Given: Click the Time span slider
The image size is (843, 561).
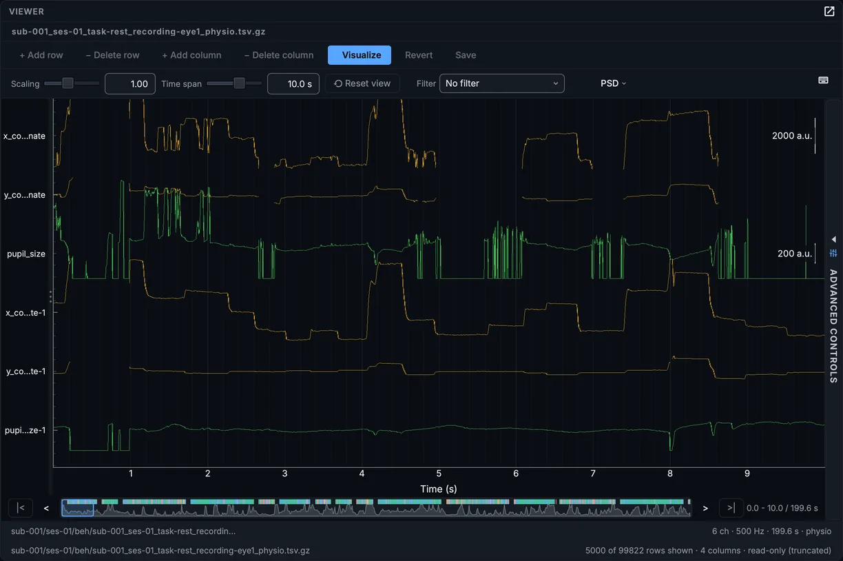Looking at the screenshot, I should tap(234, 83).
